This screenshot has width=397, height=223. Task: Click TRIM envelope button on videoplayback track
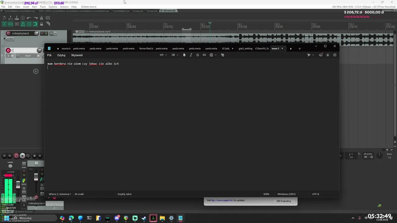click(10, 39)
